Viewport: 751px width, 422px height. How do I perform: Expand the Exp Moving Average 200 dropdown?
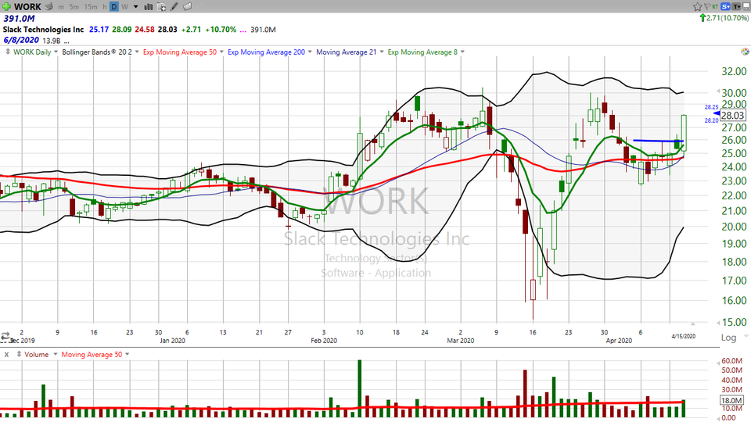tap(310, 52)
